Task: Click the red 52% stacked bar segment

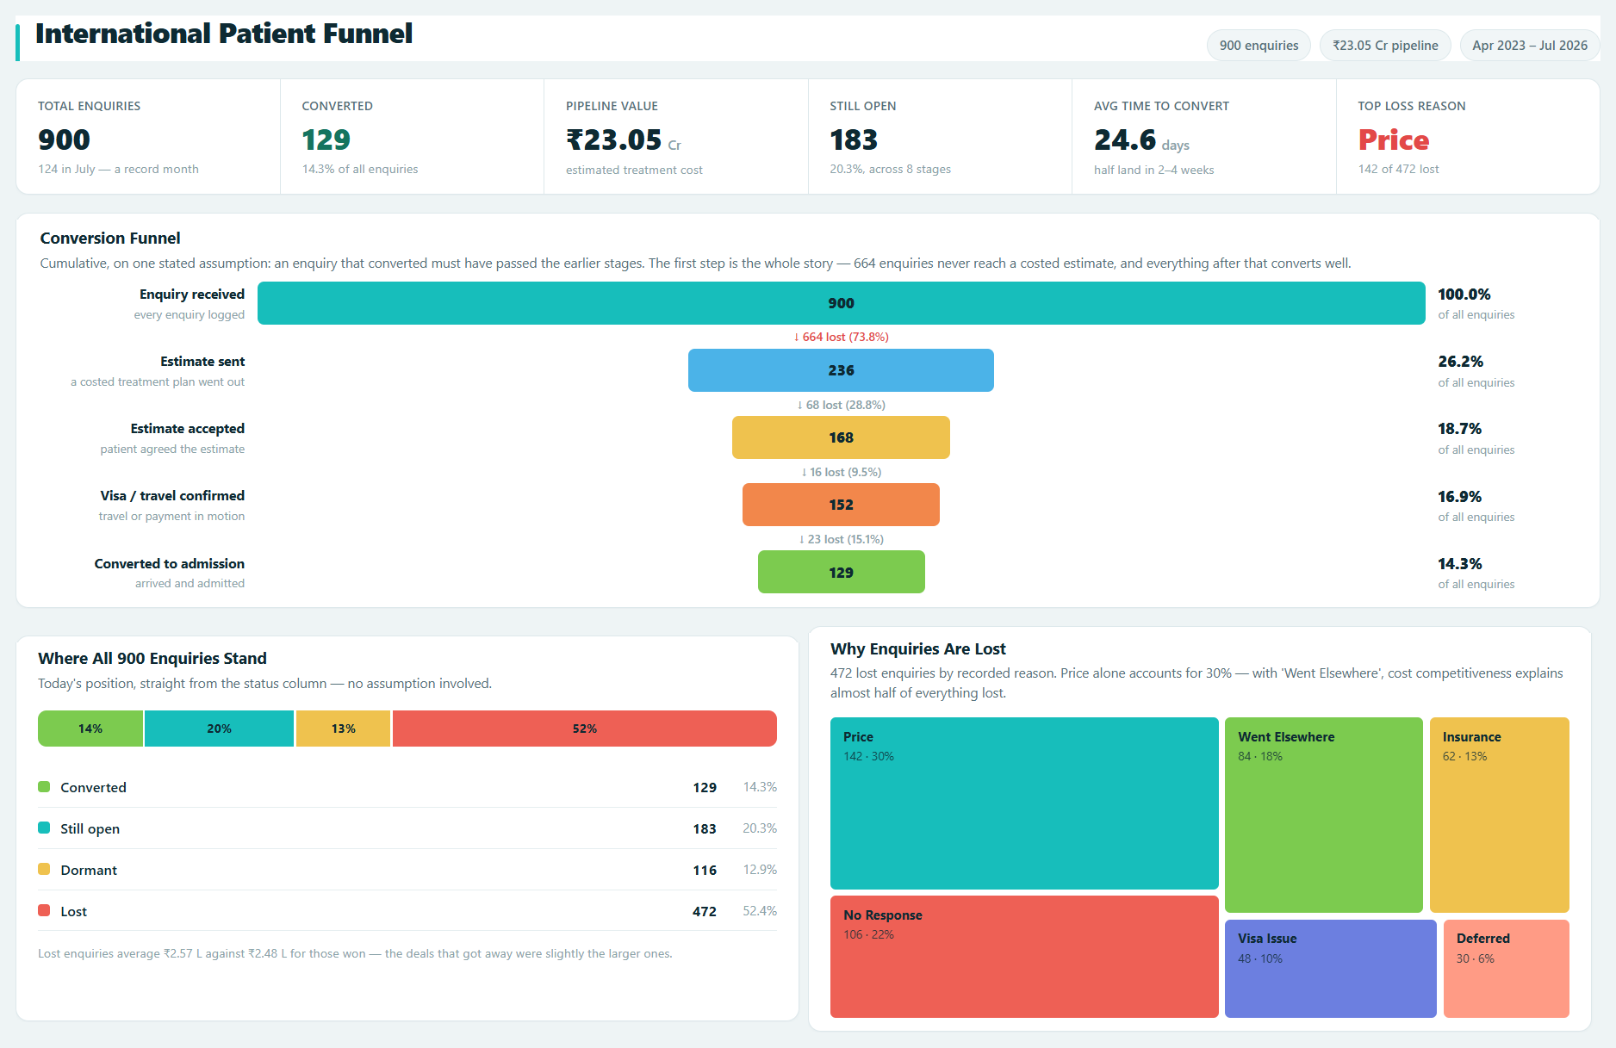Action: pos(585,729)
